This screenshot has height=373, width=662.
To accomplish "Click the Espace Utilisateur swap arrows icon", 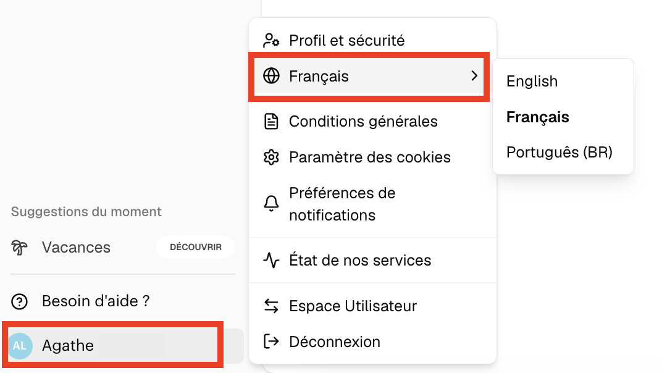I will pyautogui.click(x=271, y=306).
